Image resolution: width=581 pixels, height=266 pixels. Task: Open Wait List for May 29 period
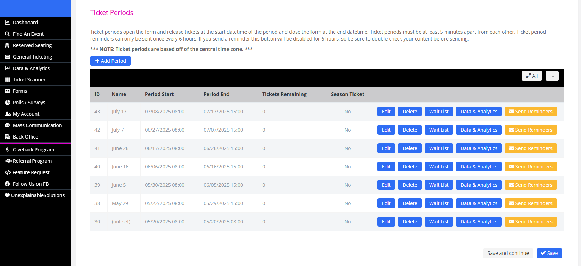(x=438, y=203)
